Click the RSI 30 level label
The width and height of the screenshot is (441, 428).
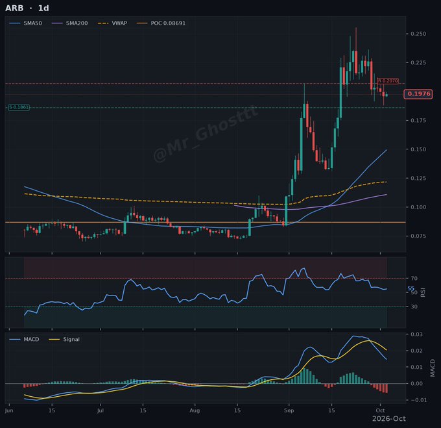[414, 307]
